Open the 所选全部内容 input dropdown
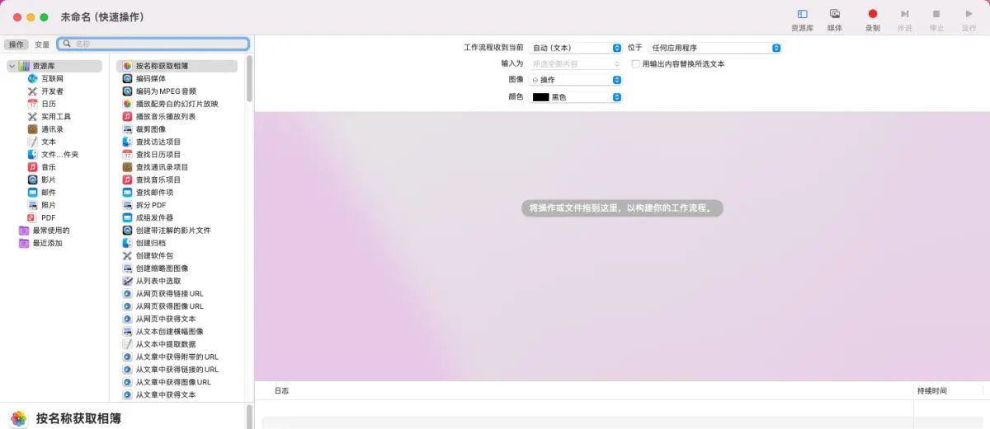This screenshot has width=990, height=429. click(575, 63)
